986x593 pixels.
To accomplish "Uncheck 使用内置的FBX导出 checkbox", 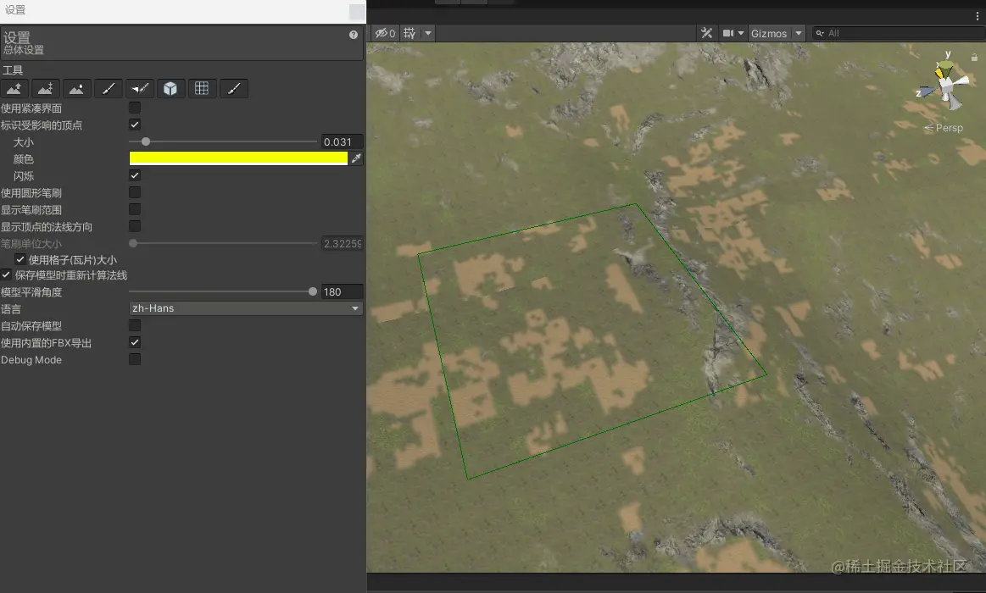I will (135, 342).
